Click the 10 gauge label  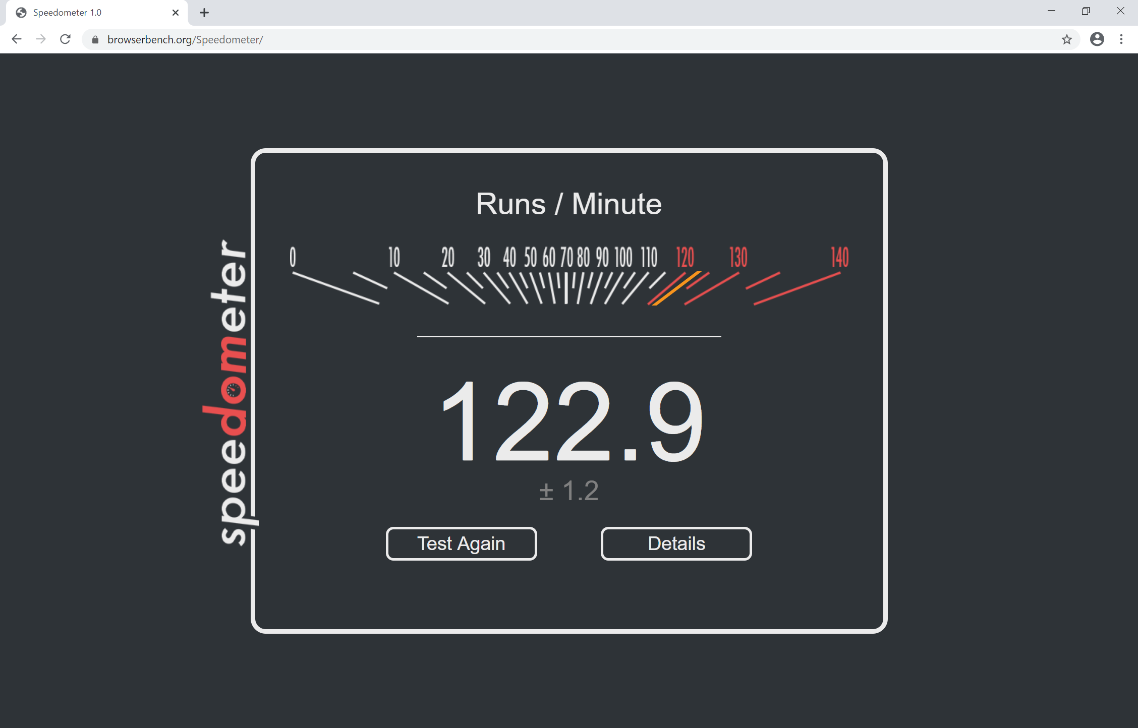(394, 257)
